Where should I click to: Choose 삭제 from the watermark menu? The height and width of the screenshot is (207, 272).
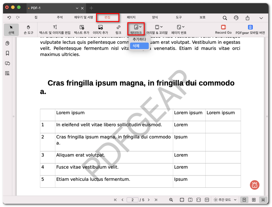(x=139, y=46)
